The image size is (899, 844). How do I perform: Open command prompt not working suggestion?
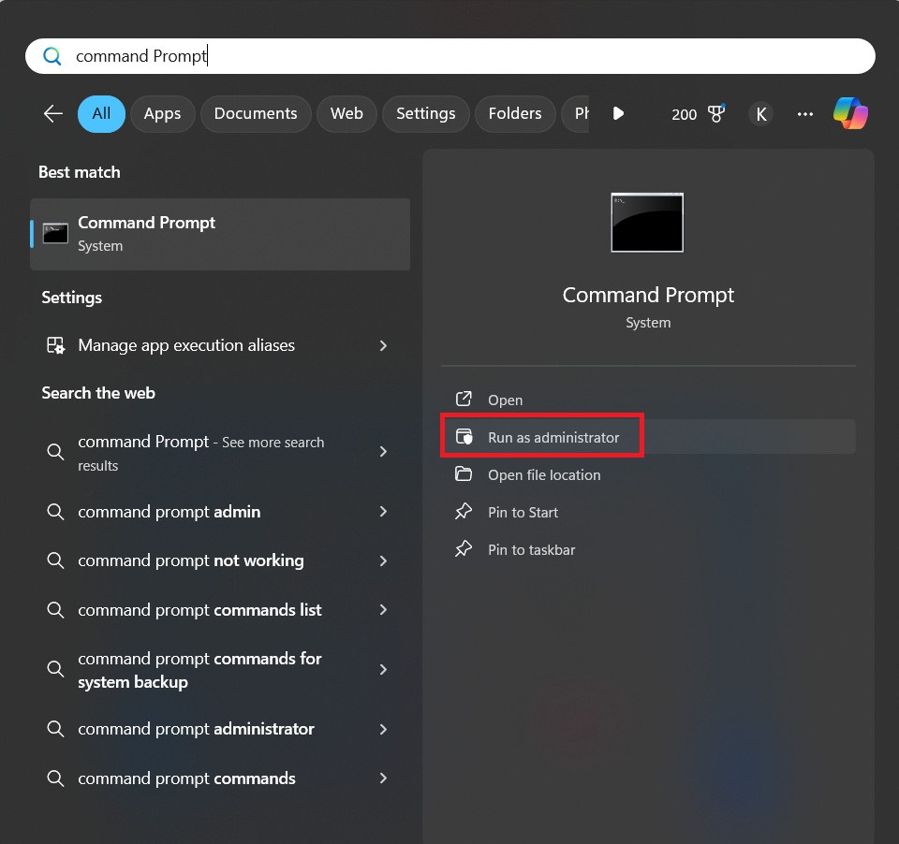click(x=220, y=560)
